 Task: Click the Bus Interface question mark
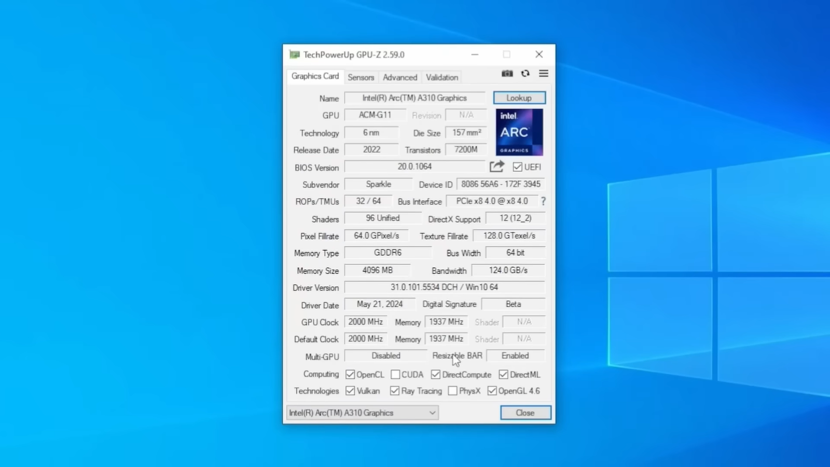point(543,201)
